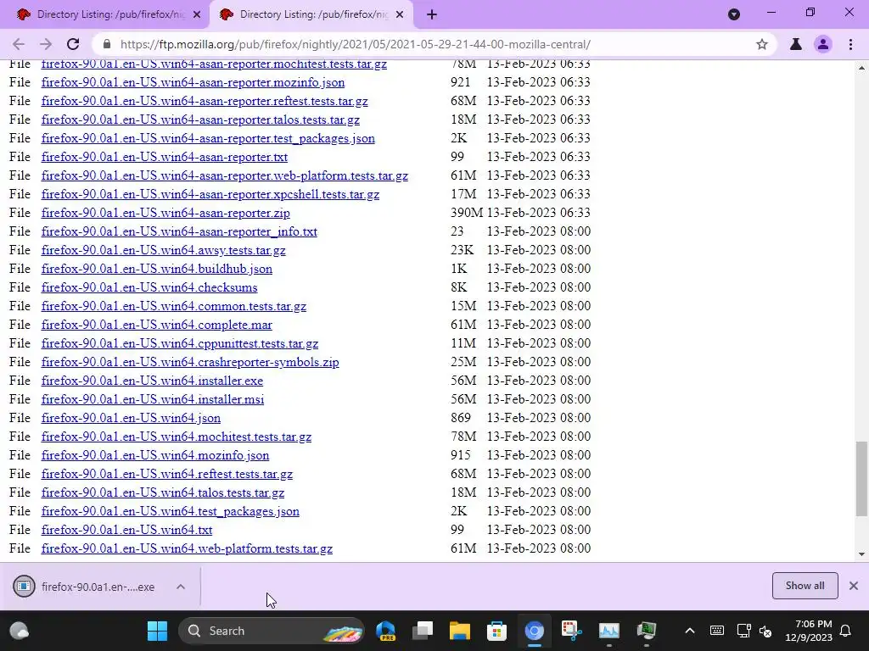
Task: Go back to the previous page
Action: (x=19, y=44)
